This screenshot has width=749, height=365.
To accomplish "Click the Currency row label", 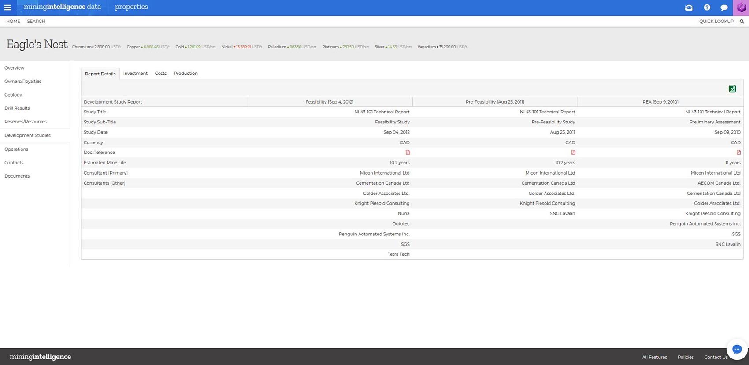I will coord(93,142).
